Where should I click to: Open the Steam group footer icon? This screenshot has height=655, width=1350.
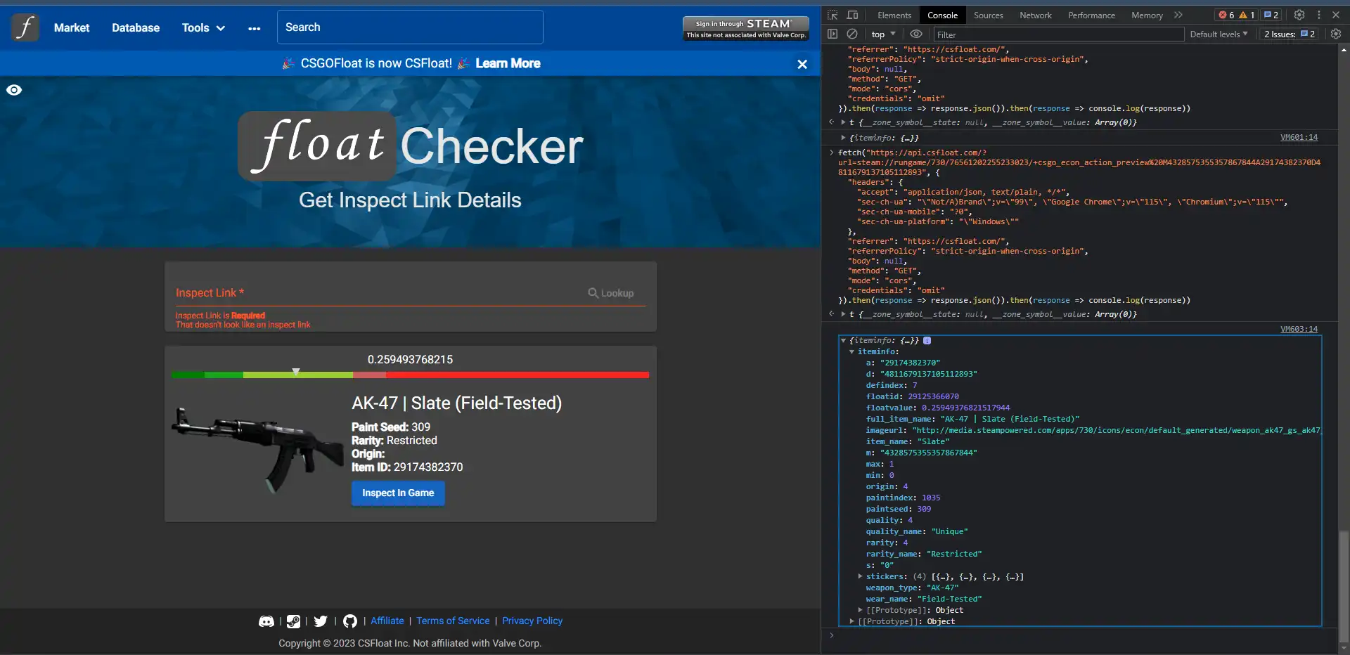(x=293, y=621)
